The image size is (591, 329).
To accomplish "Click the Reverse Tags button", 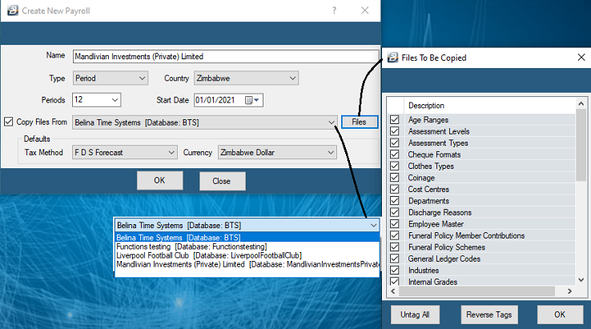I will [x=489, y=315].
